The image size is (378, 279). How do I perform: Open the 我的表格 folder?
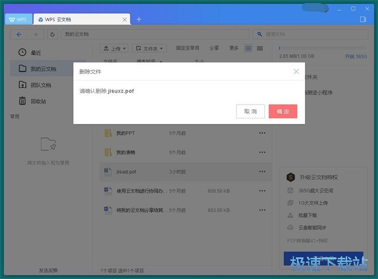coord(185,152)
